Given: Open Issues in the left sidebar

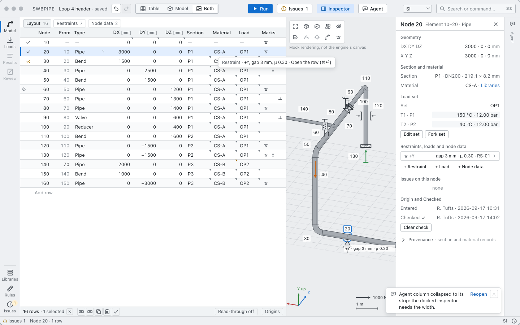Looking at the screenshot, I should [x=10, y=307].
